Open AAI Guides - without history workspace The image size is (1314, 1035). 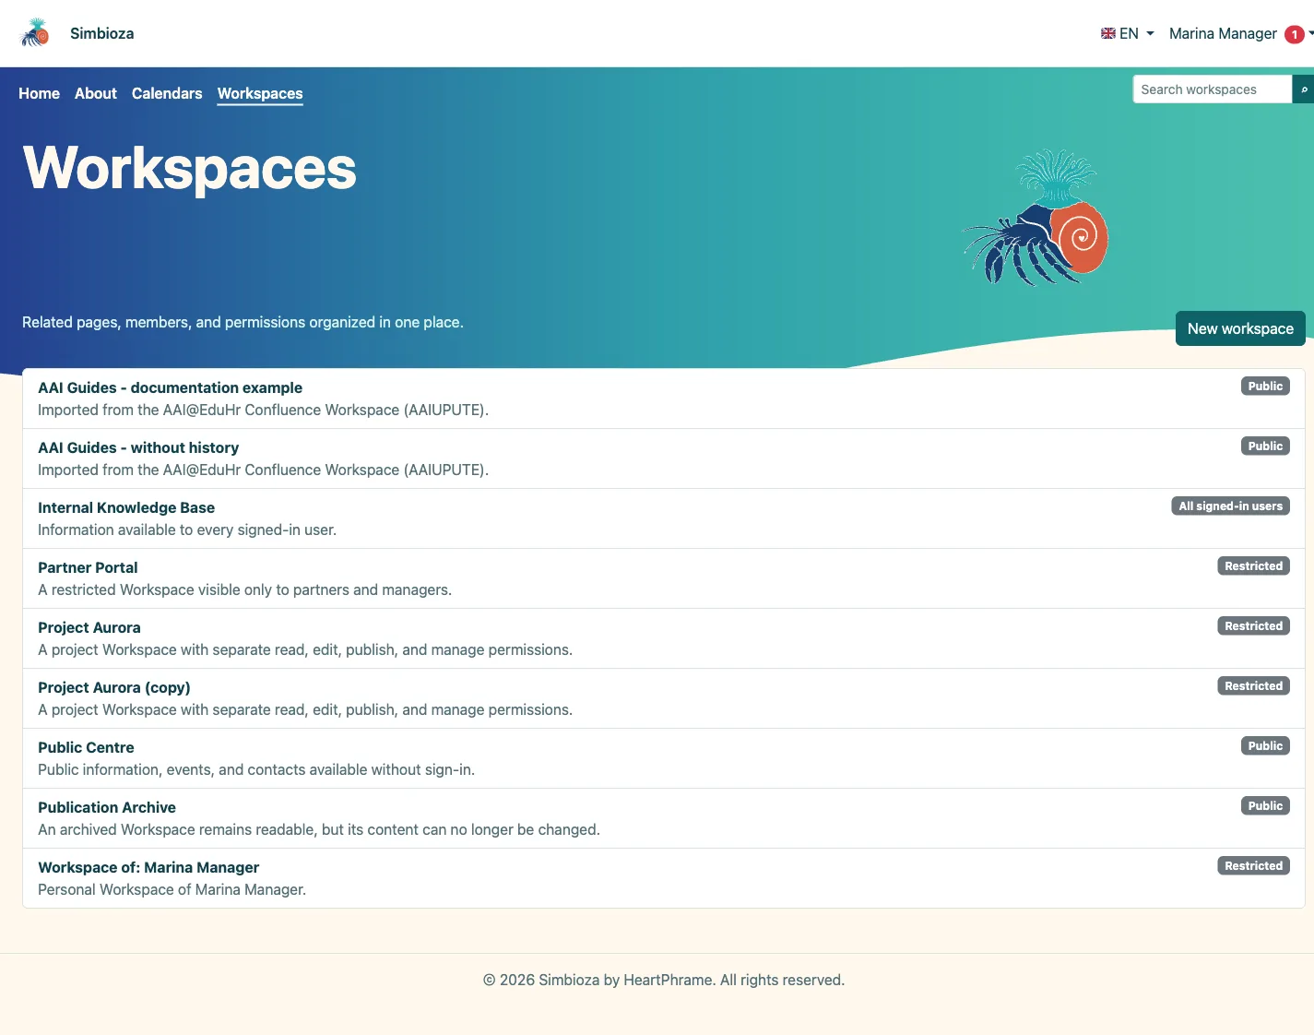[x=138, y=447]
